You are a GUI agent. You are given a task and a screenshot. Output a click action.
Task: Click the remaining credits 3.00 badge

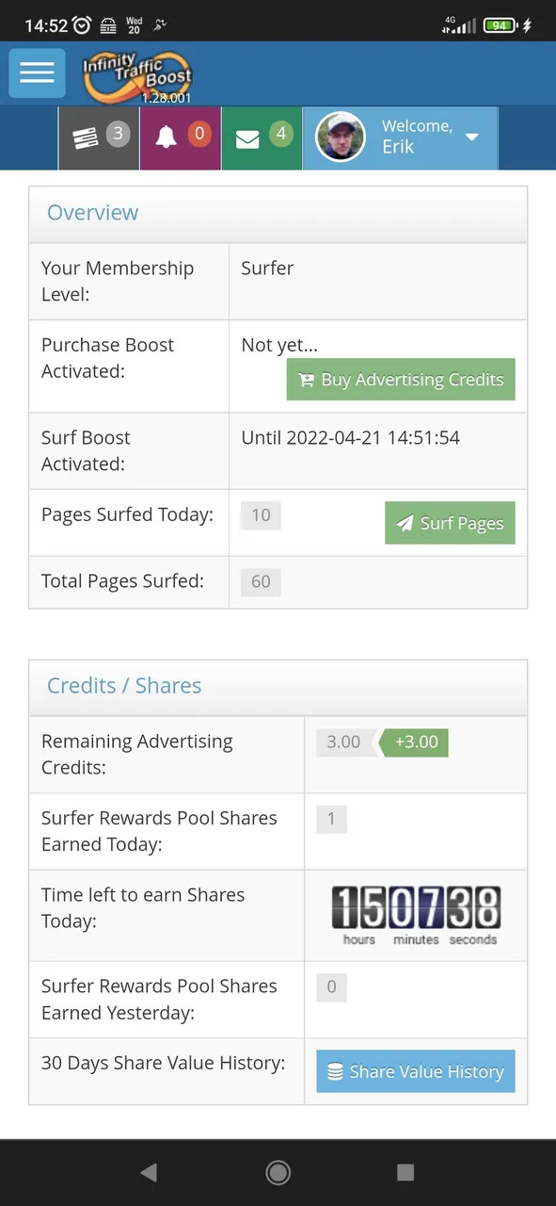pyautogui.click(x=345, y=742)
